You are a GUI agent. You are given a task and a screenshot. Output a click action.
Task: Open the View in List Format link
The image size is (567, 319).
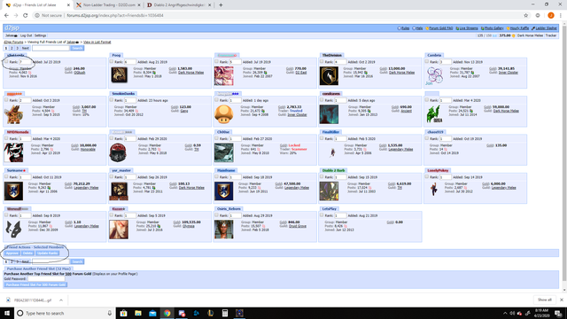tap(97, 42)
